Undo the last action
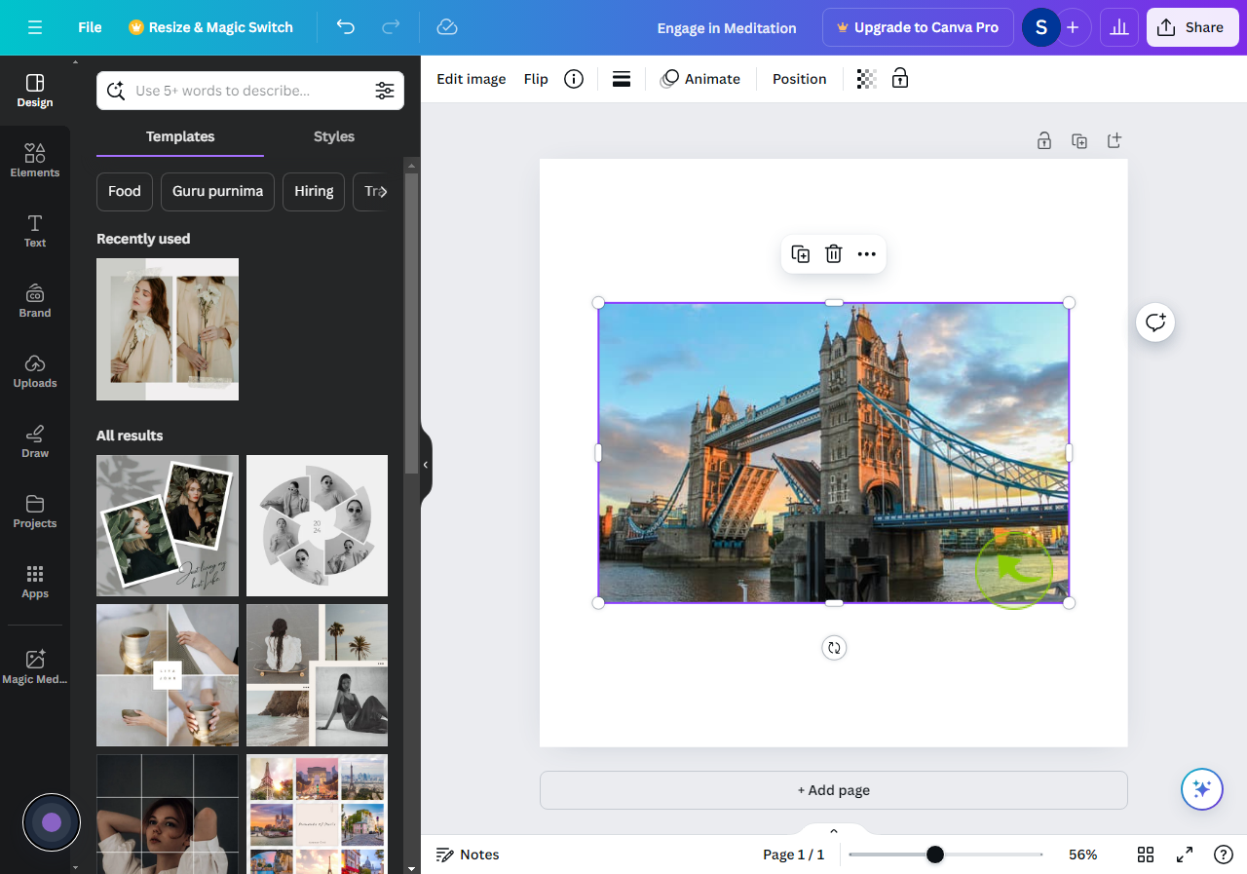Viewport: 1247px width, 874px height. coord(345,27)
